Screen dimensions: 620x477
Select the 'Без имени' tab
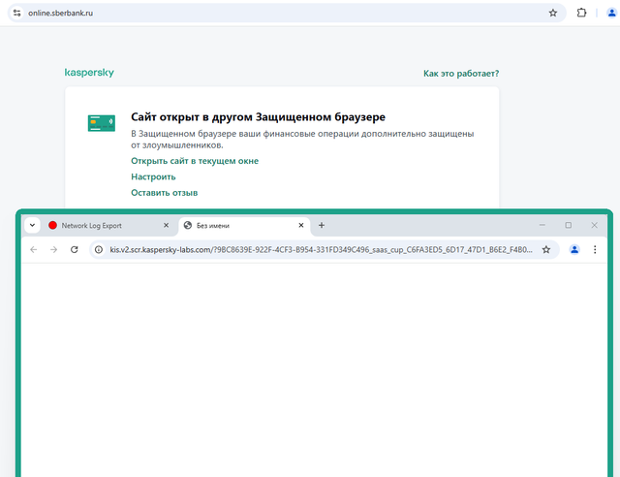(x=243, y=226)
